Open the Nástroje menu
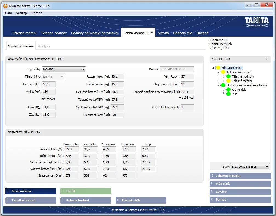Image resolution: width=276 pixels, height=216 pixels. pyautogui.click(x=22, y=13)
